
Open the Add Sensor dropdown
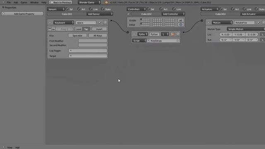click(x=100, y=14)
